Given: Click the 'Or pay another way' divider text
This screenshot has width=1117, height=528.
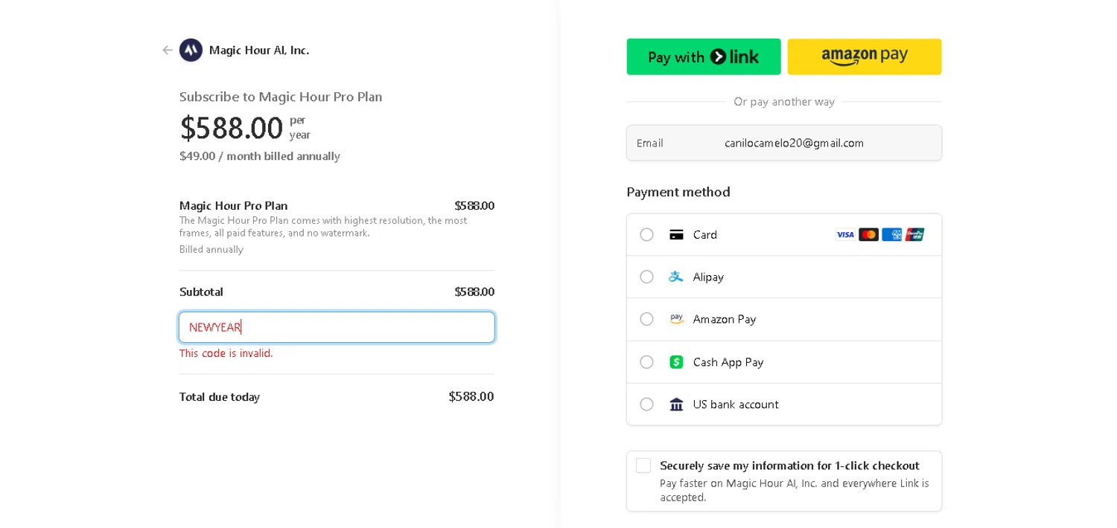Looking at the screenshot, I should point(784,102).
